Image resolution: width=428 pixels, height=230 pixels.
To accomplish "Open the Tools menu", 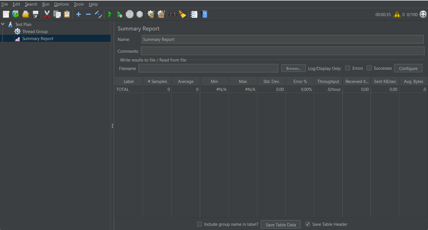I will click(79, 4).
